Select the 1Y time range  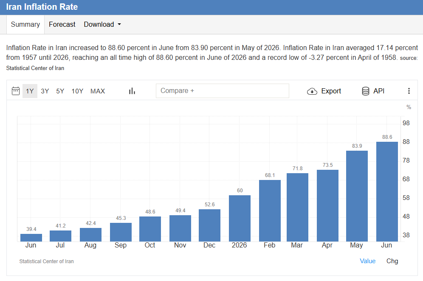(x=30, y=91)
